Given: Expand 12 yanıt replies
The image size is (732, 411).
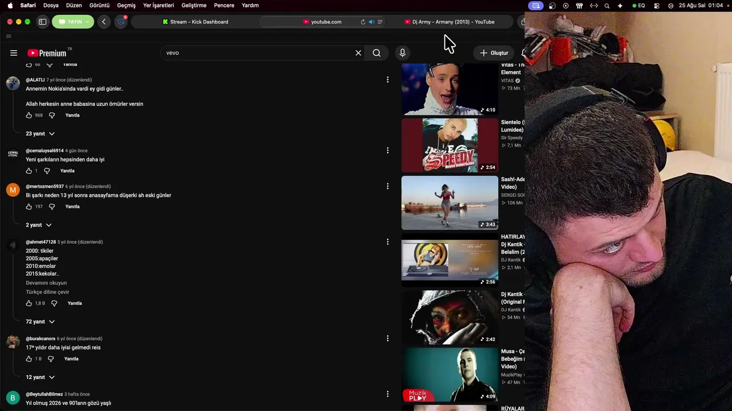Looking at the screenshot, I should tap(40, 377).
